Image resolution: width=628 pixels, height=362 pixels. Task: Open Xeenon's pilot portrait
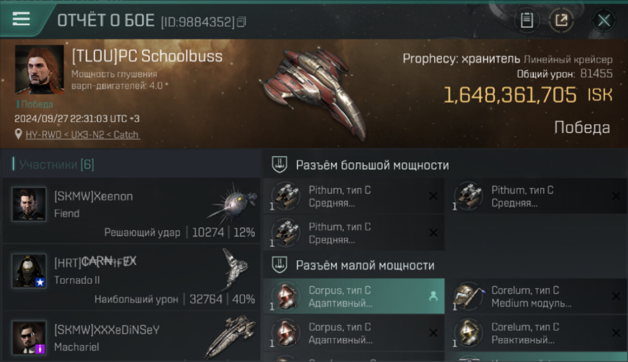point(29,204)
